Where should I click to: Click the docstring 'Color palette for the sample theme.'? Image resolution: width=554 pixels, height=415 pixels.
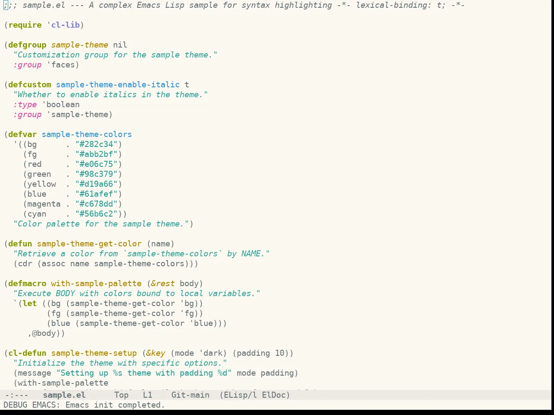[101, 224]
